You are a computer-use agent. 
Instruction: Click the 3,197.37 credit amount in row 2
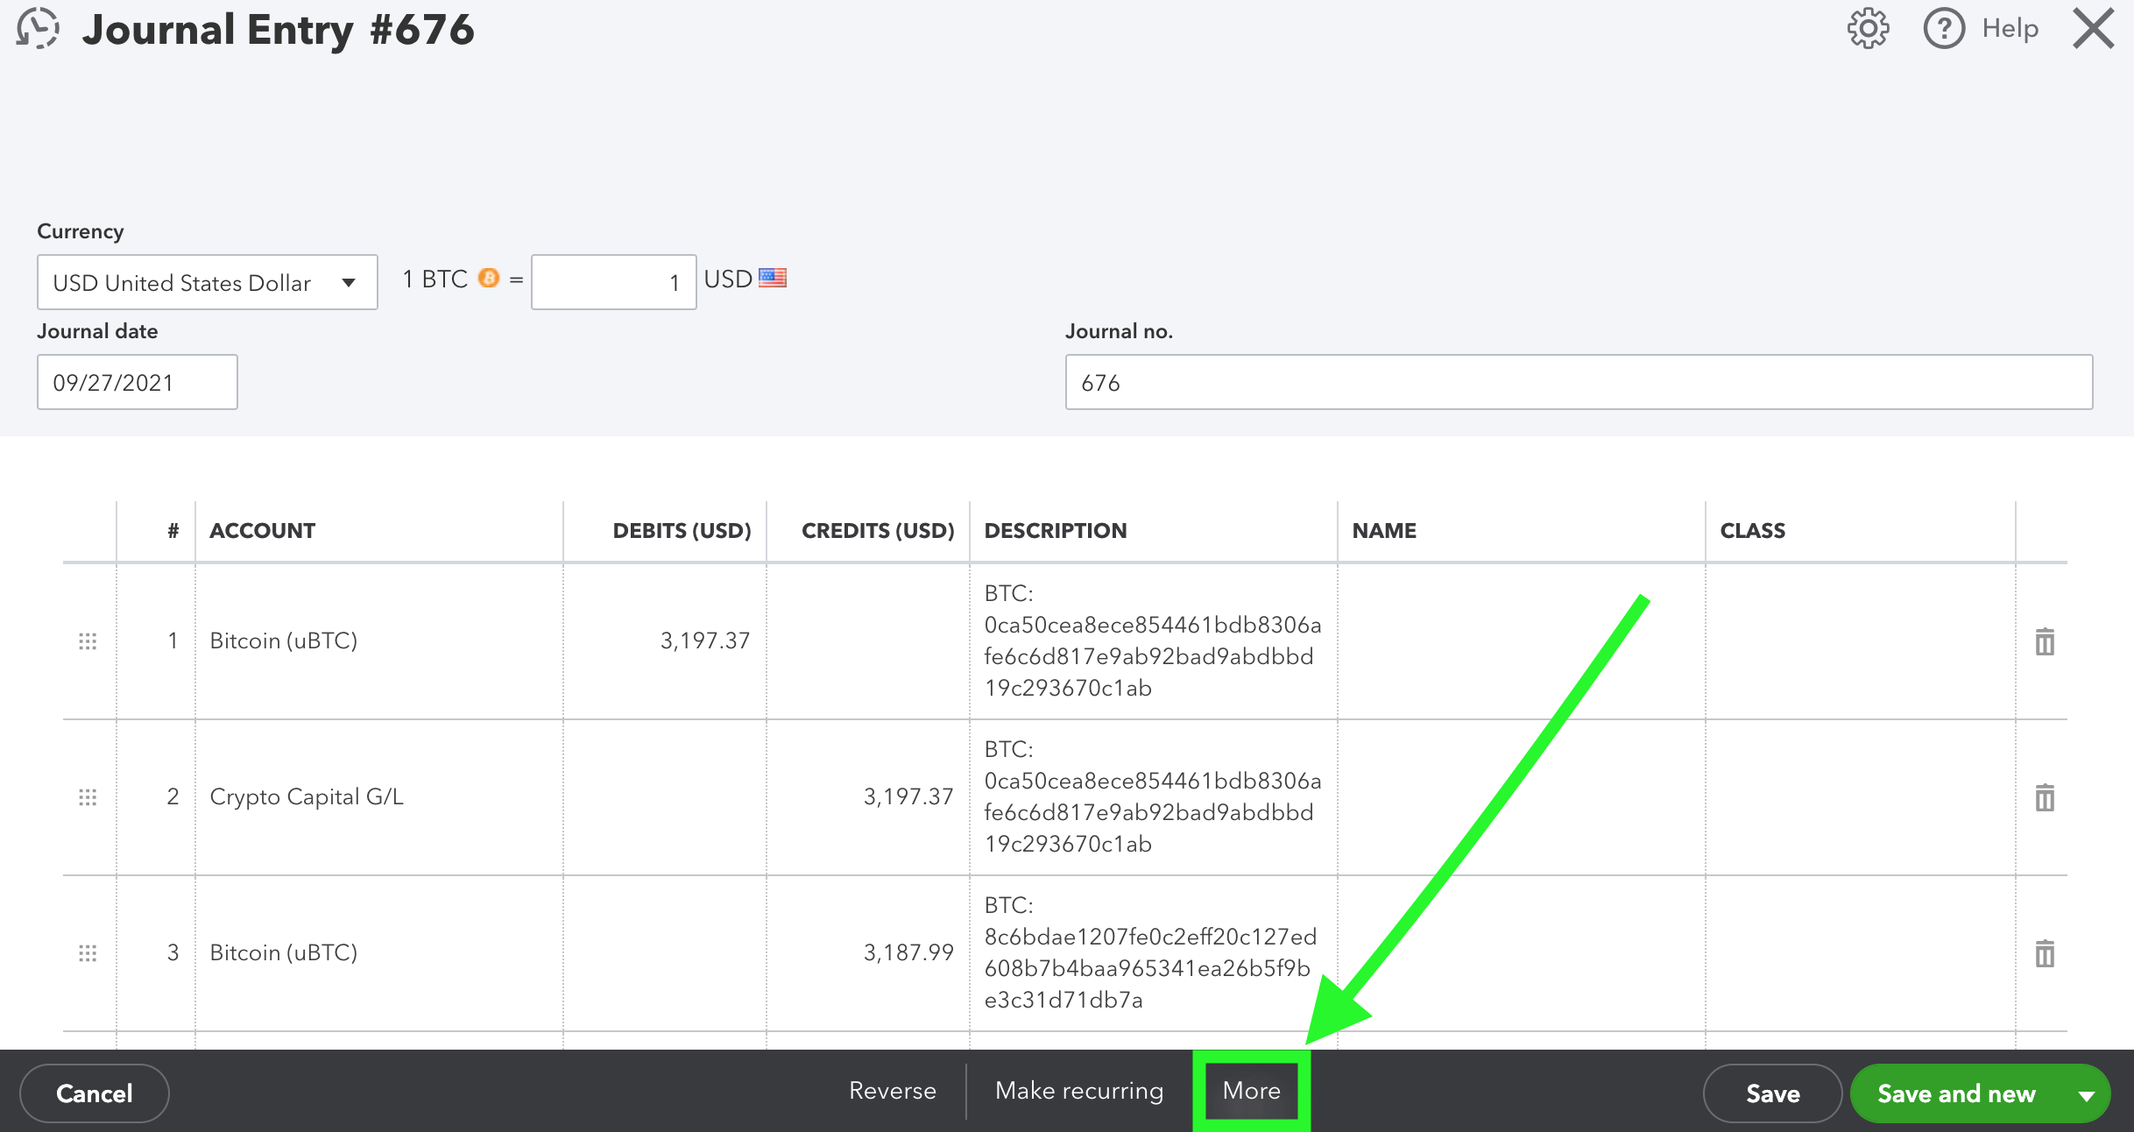point(908,797)
